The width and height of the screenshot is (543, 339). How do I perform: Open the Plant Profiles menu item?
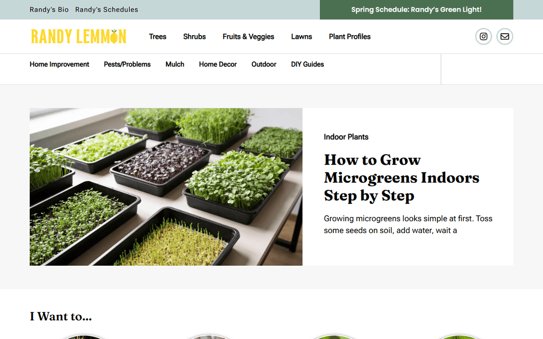(350, 37)
